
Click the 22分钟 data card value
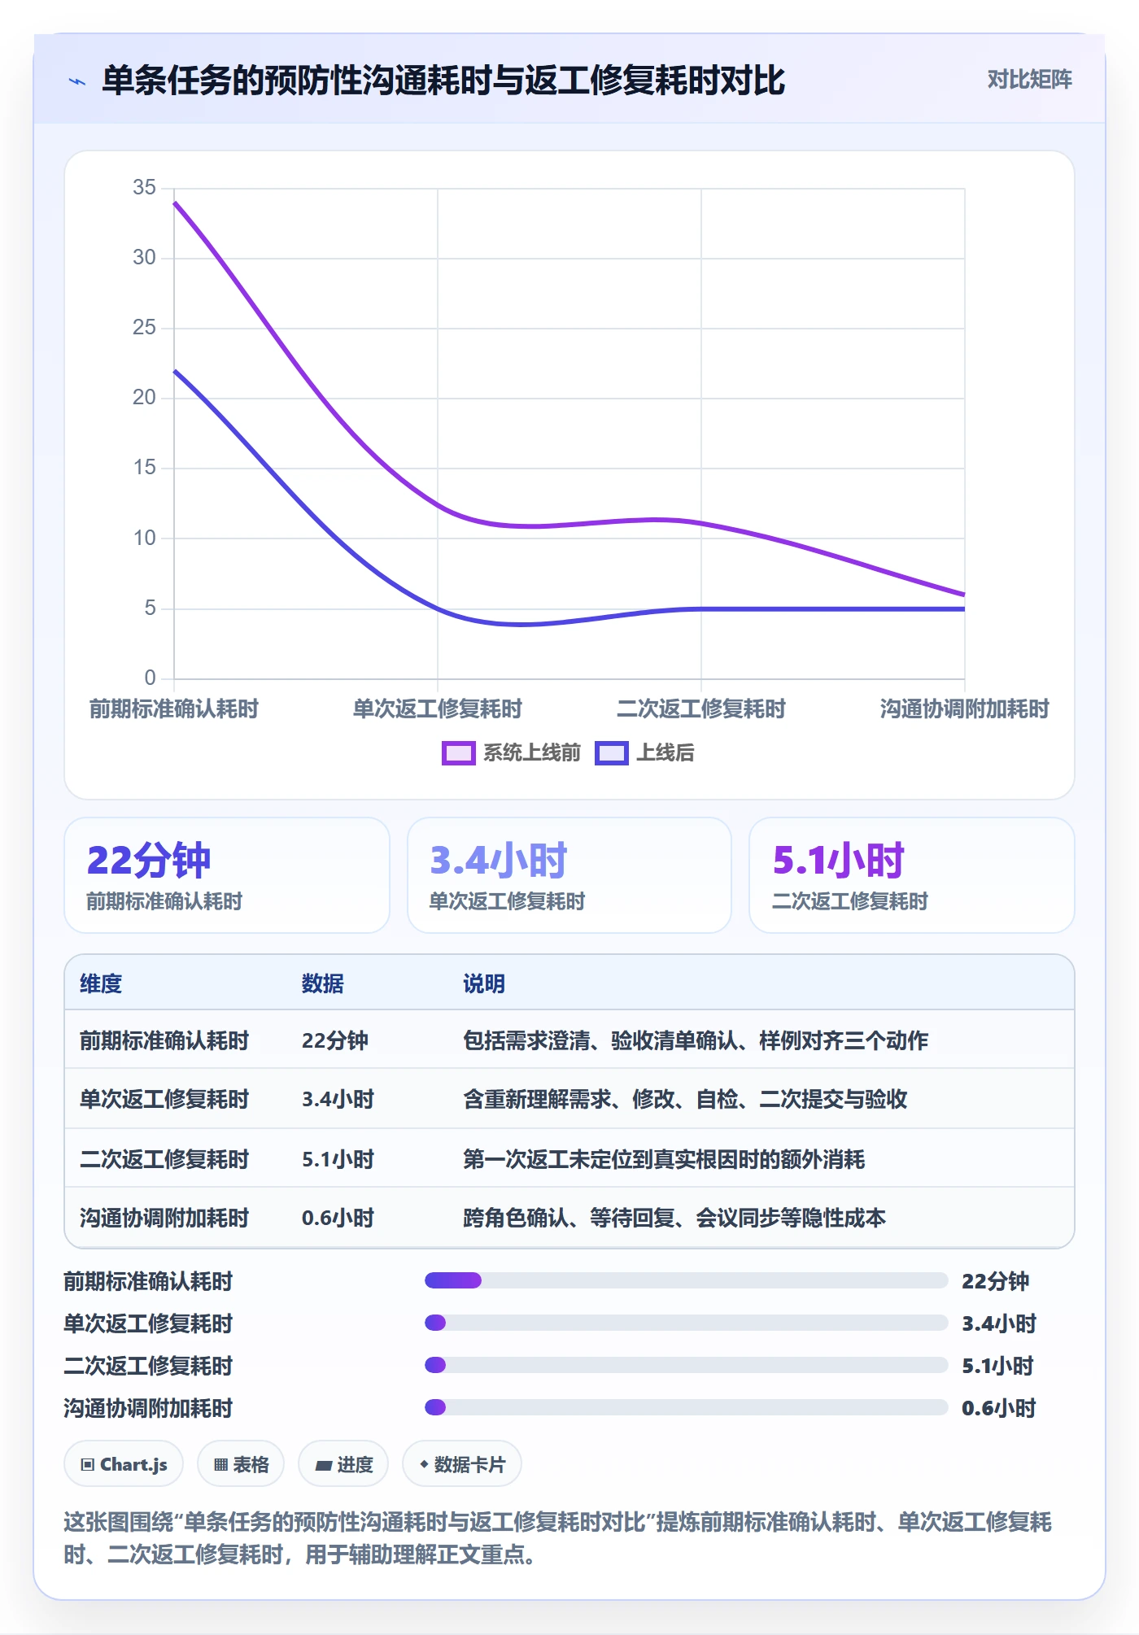(149, 861)
